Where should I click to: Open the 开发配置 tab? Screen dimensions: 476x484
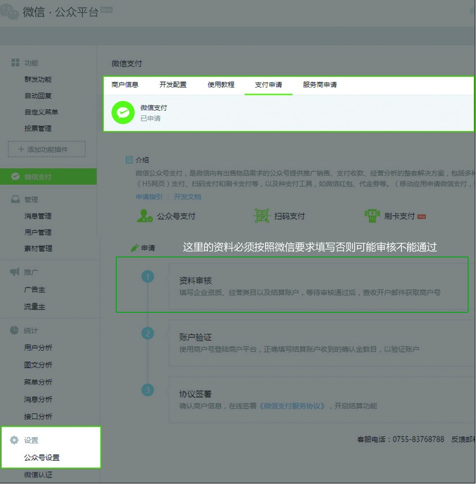(173, 85)
